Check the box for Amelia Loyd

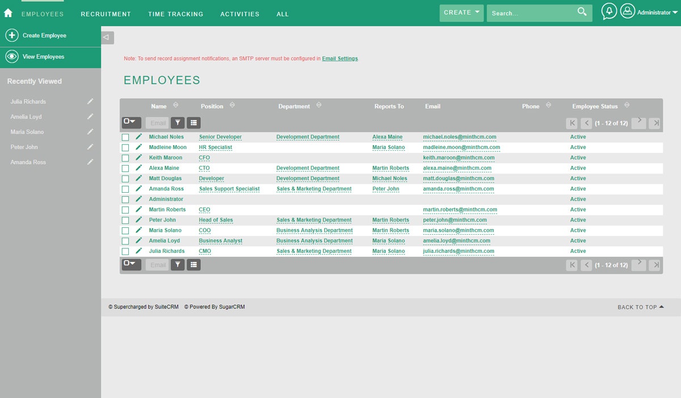pos(125,241)
